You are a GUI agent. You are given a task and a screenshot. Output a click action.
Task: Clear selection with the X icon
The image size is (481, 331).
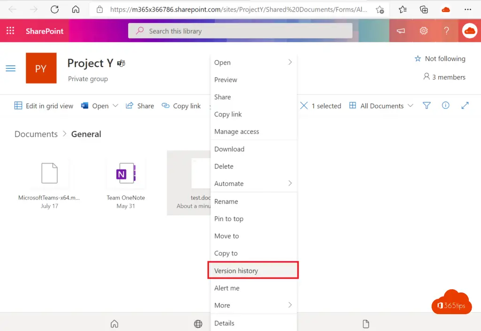click(304, 106)
